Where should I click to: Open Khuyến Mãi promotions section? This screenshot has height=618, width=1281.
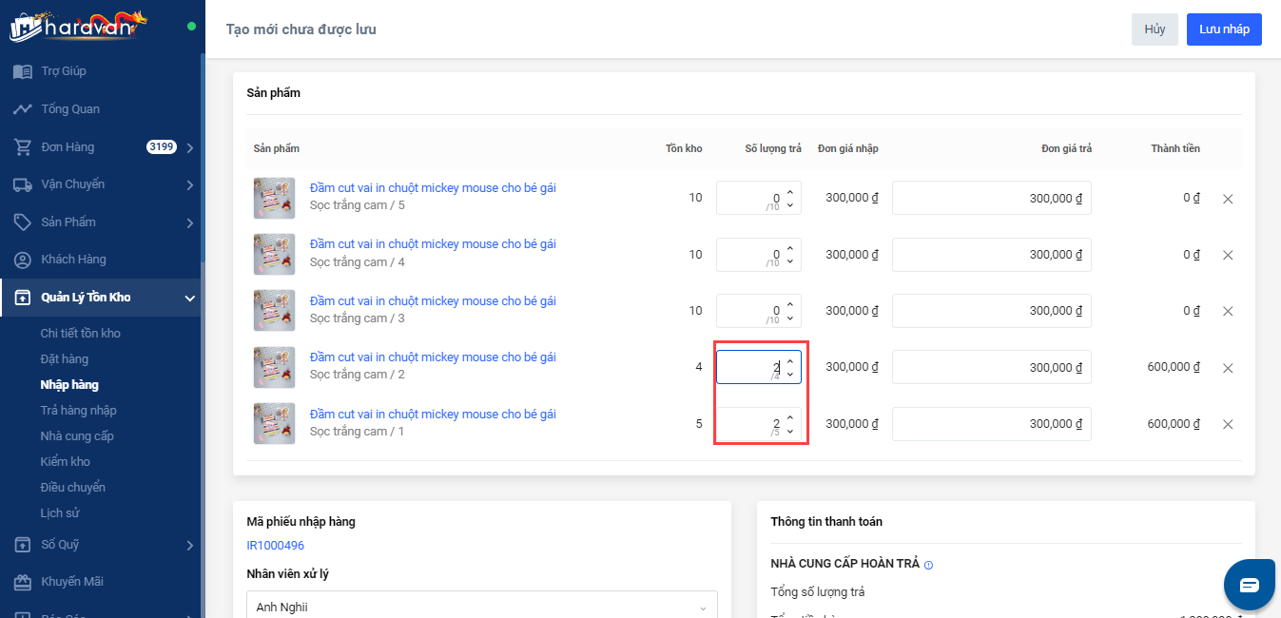71,582
